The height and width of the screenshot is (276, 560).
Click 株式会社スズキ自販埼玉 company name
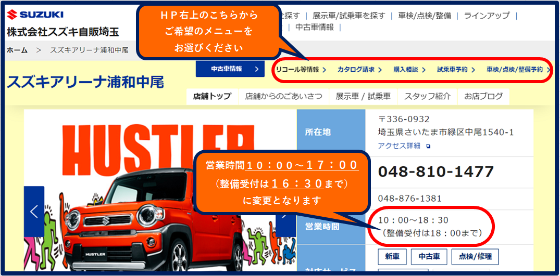click(63, 33)
